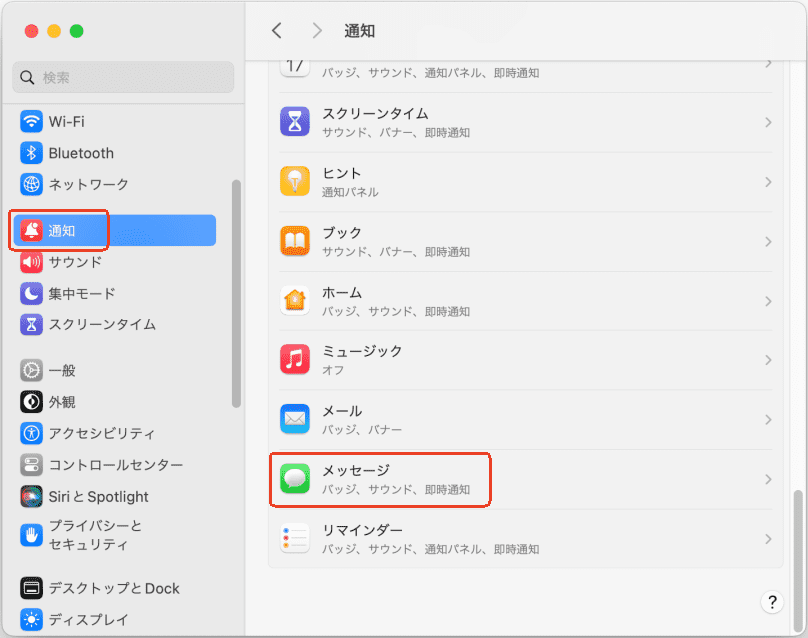
Task: Click ネットワーク label in sidebar
Action: tap(88, 184)
